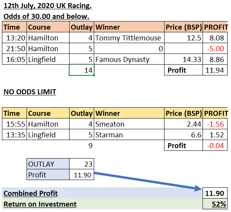Click the 12th July, 2020 UK Racing title
This screenshot has height=212, width=231.
pos(48,7)
